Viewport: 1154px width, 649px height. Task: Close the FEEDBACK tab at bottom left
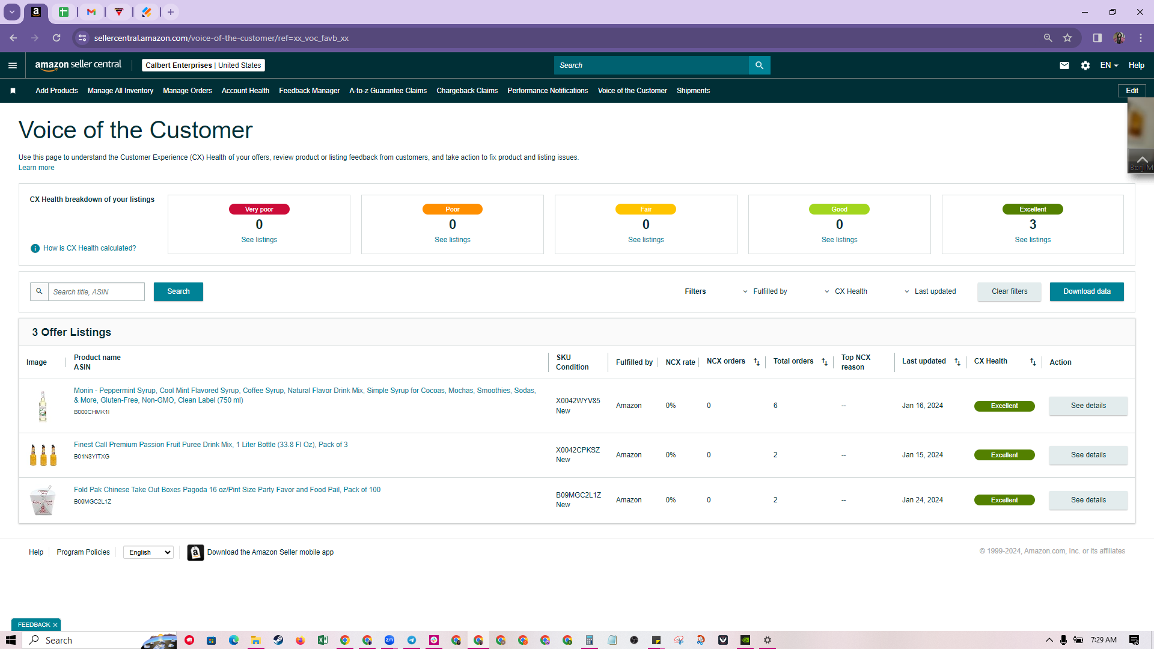[55, 625]
